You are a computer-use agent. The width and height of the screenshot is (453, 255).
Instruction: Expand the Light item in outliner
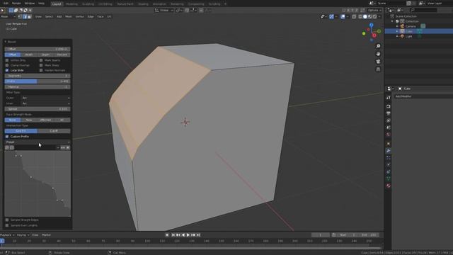pyautogui.click(x=397, y=36)
